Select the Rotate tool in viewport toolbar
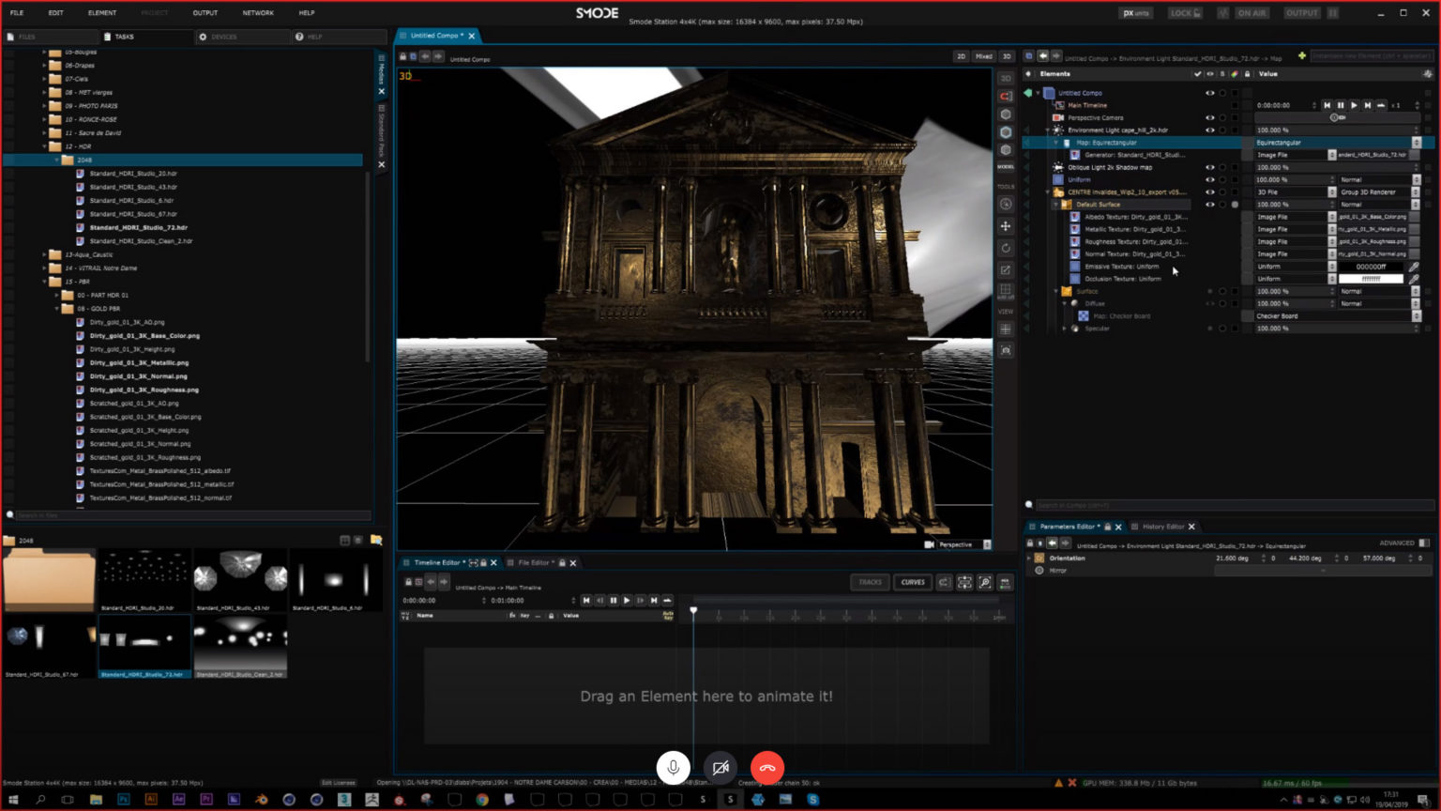 [1006, 248]
